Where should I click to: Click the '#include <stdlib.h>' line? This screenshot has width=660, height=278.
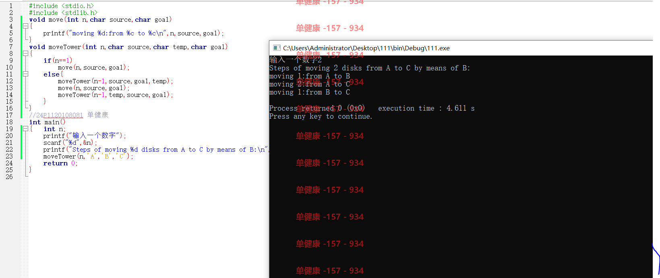pyautogui.click(x=63, y=13)
